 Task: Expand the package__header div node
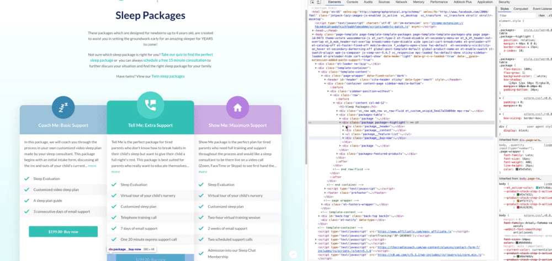coord(343,126)
